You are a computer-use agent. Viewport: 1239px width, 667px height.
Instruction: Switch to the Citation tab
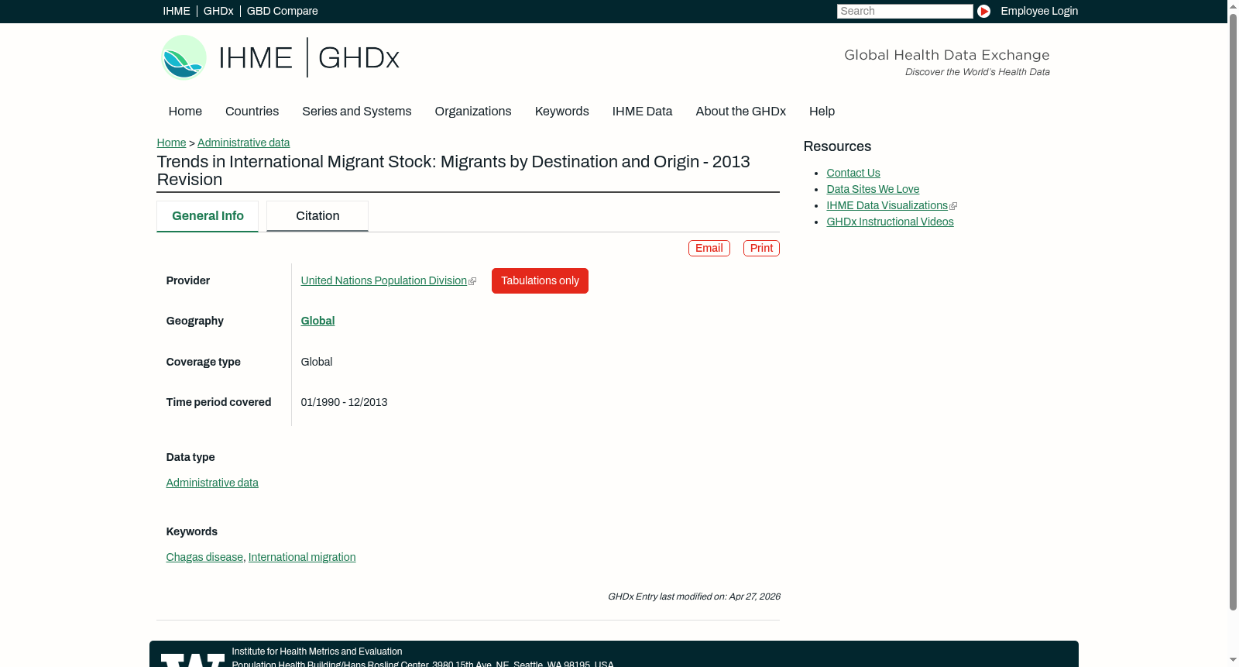(x=317, y=216)
